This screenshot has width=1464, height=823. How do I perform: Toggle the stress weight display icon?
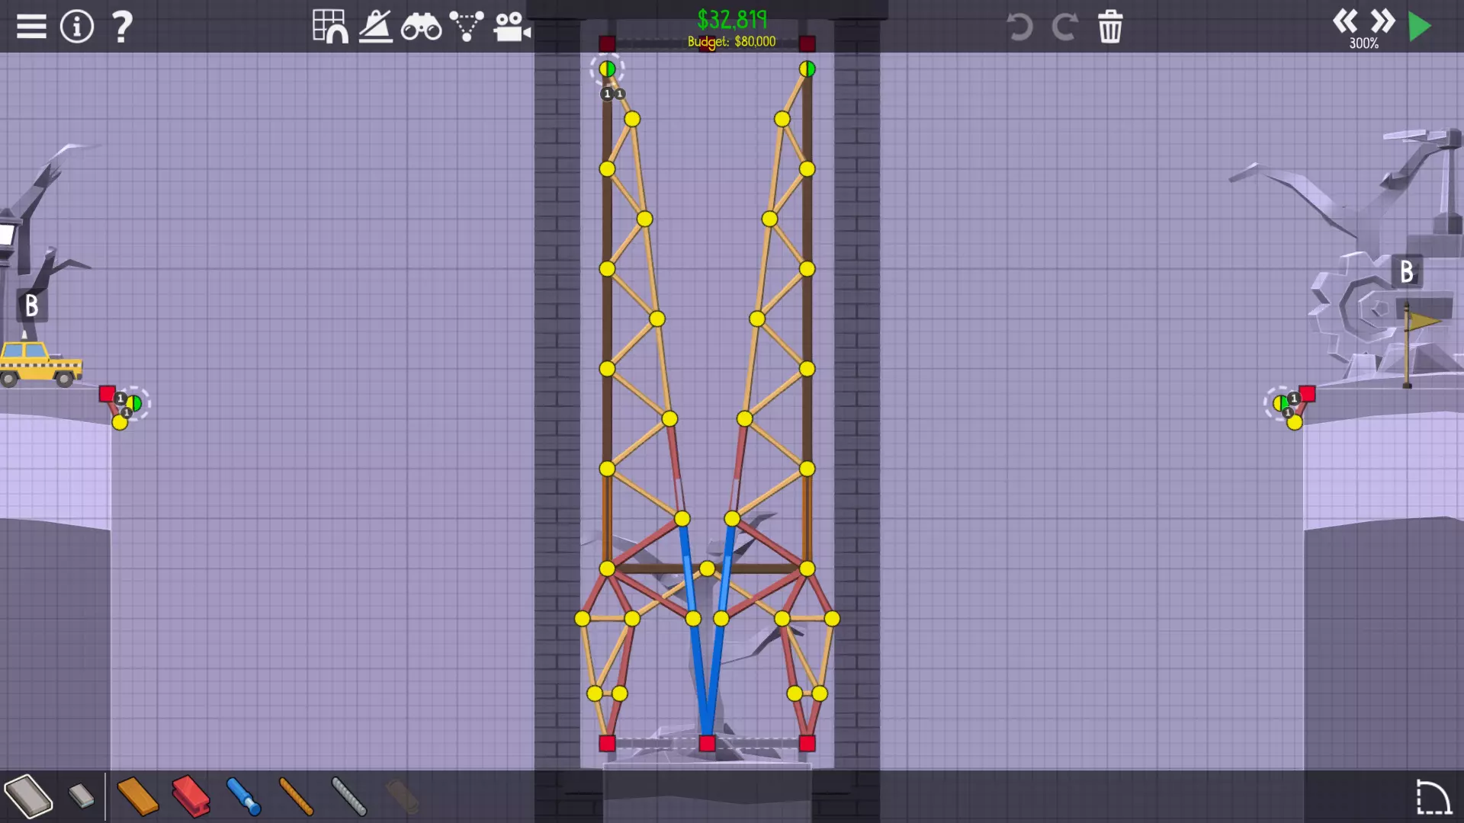point(375,27)
